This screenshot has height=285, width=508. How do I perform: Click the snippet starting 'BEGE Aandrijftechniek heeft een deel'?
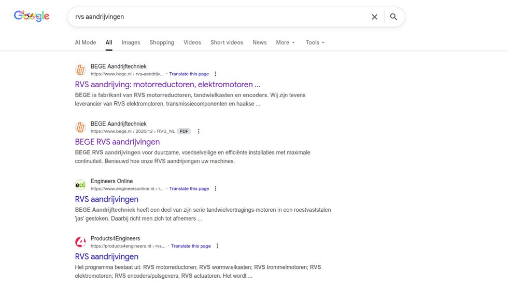tap(203, 214)
